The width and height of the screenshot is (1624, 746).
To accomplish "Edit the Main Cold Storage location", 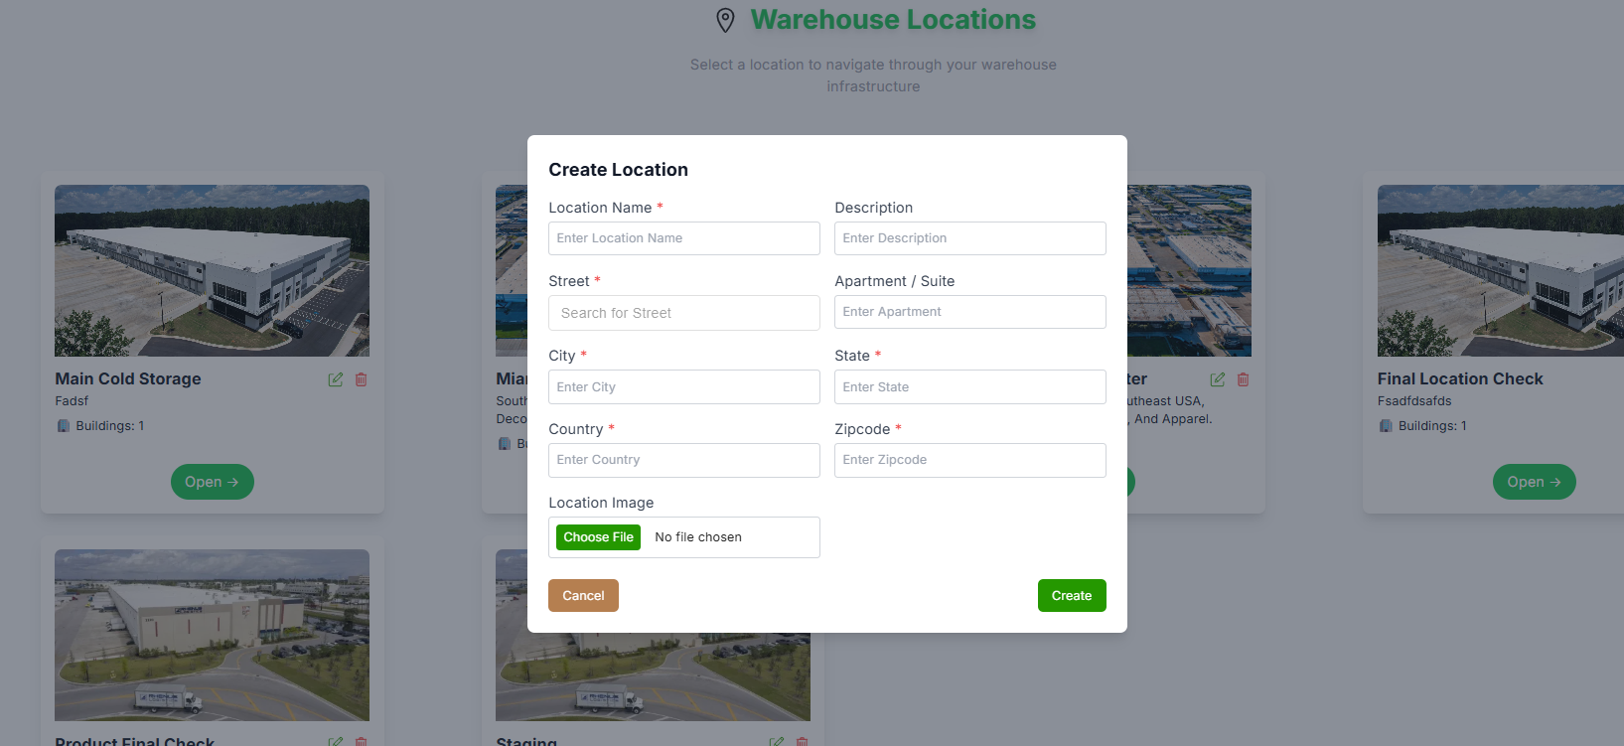I will [336, 379].
